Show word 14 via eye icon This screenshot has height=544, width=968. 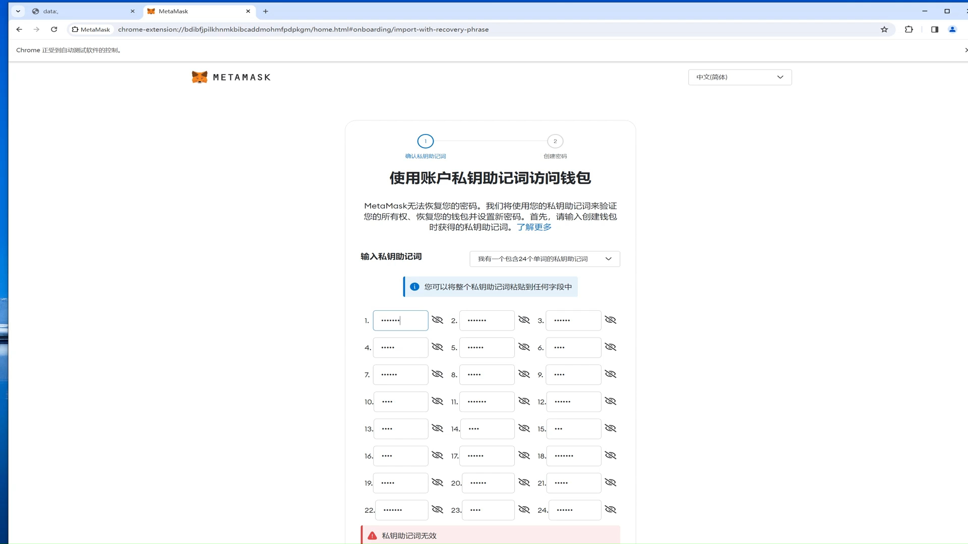tap(524, 428)
